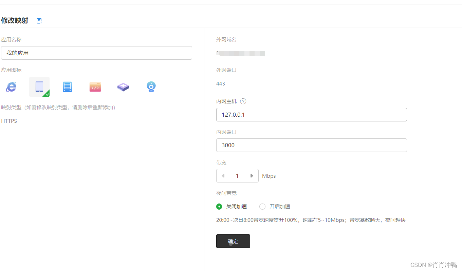Click the 20:00~次日8:00 speed description text
Viewport: 462px width, 271px height.
311,220
